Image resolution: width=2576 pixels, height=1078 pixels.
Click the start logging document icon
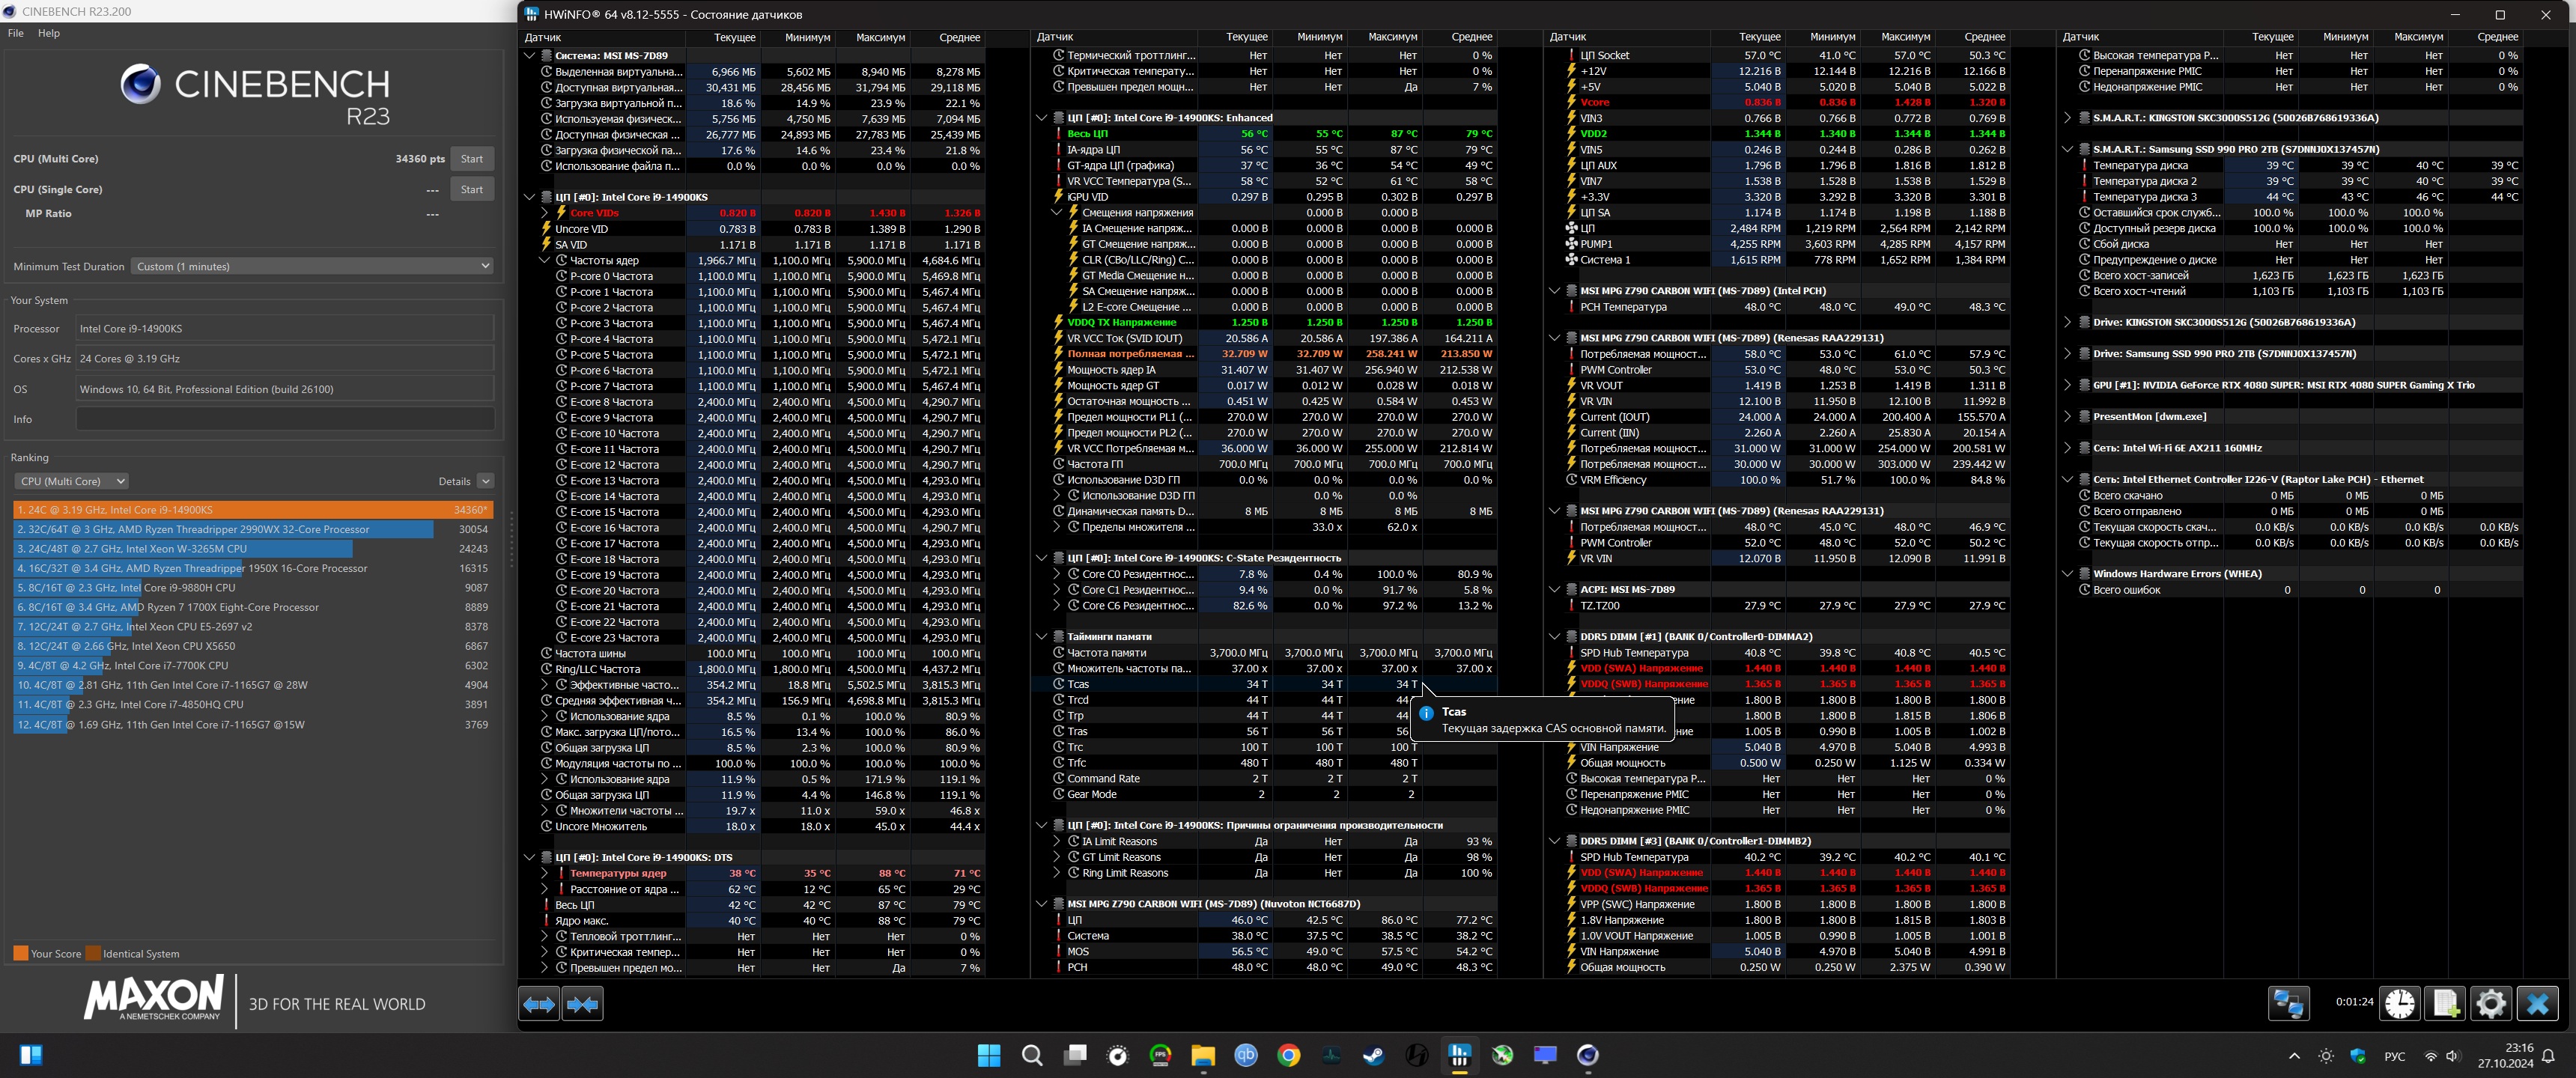point(2445,1003)
